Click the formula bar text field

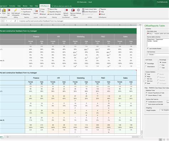[93, 21]
